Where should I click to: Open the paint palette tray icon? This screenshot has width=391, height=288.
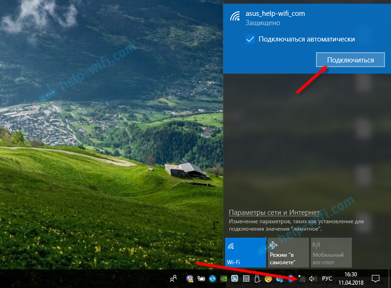point(268,279)
